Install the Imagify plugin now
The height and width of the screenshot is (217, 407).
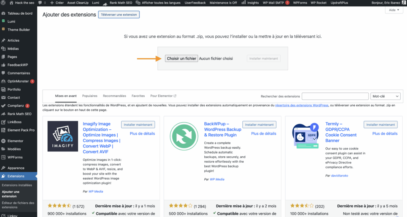pos(138,125)
